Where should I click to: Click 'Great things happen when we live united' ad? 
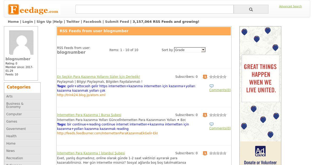point(260,78)
